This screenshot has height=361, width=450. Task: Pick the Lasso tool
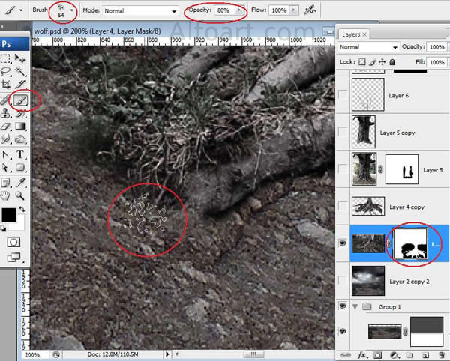click(6, 72)
